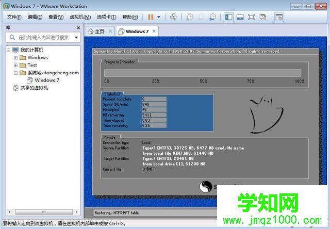330x229 pixels.
Task: Open the 编辑(E) menu
Action: pos(35,17)
